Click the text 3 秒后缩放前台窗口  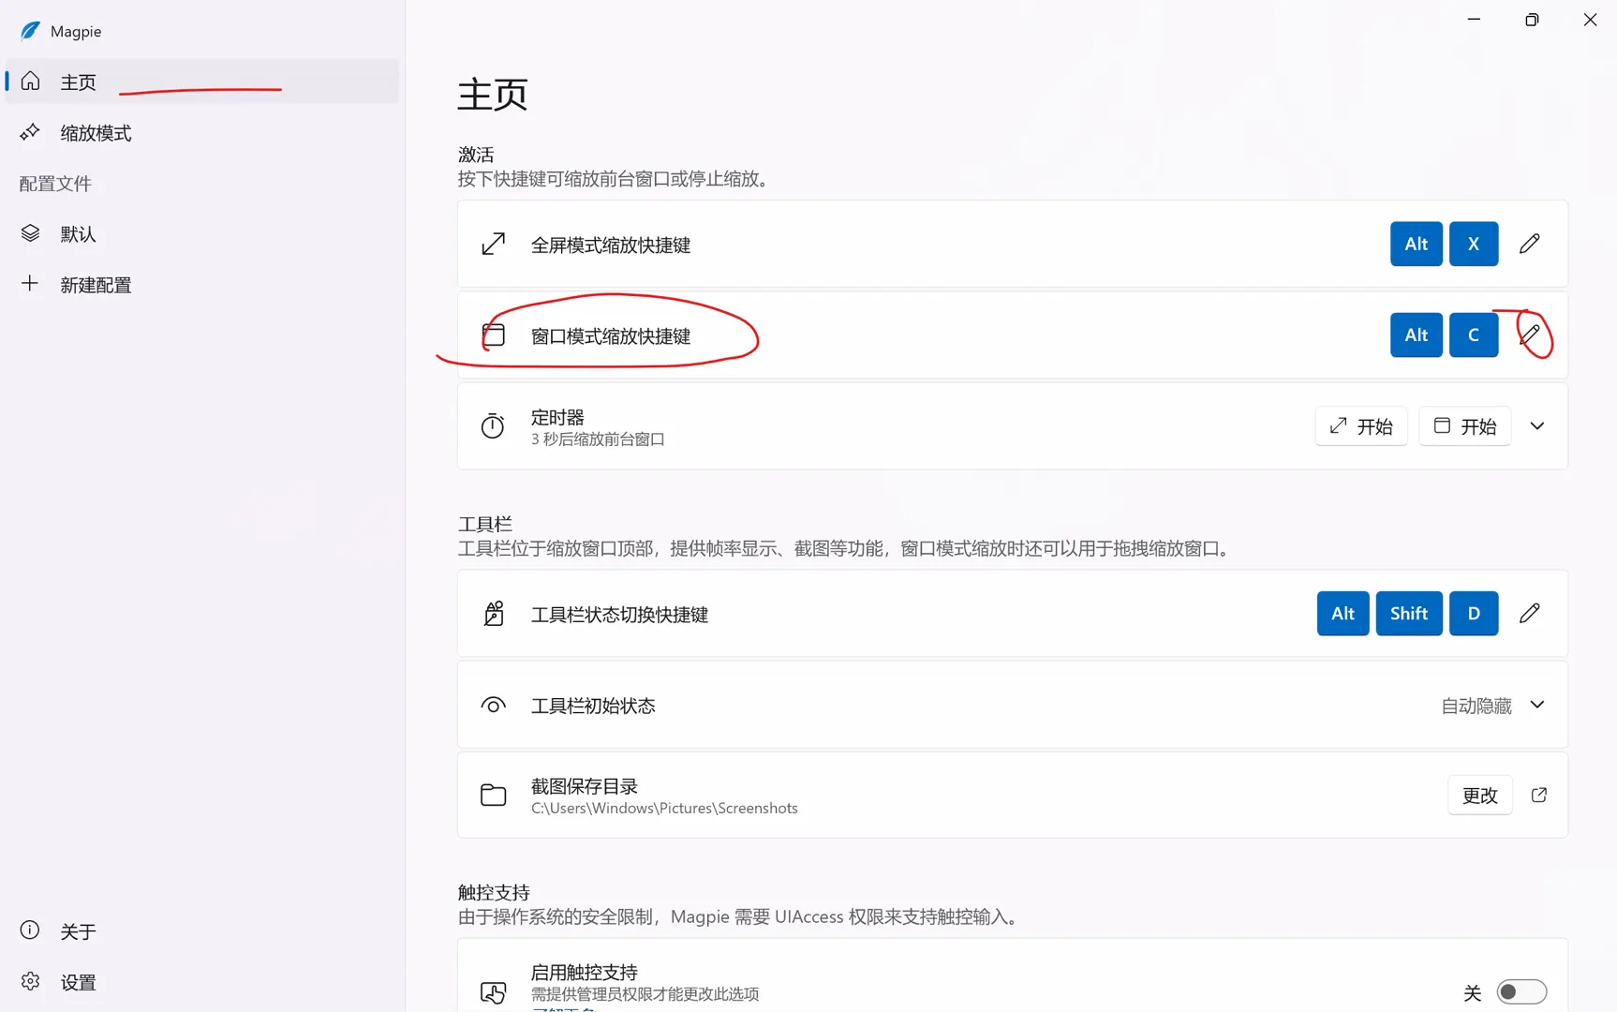(598, 439)
